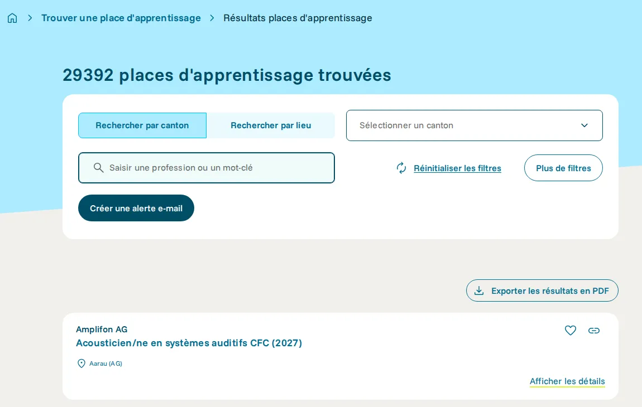Click the 'Aarau (AG)' location text
642x407 pixels.
[106, 363]
